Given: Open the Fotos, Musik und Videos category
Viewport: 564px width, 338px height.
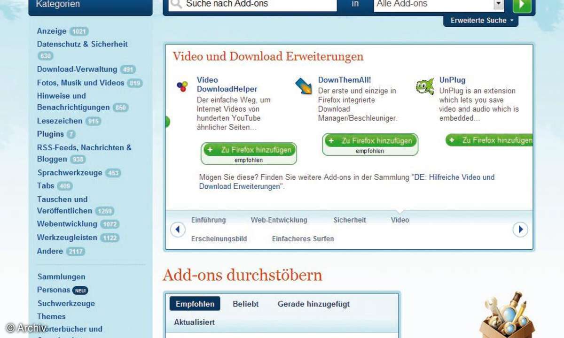Looking at the screenshot, I should click(80, 83).
